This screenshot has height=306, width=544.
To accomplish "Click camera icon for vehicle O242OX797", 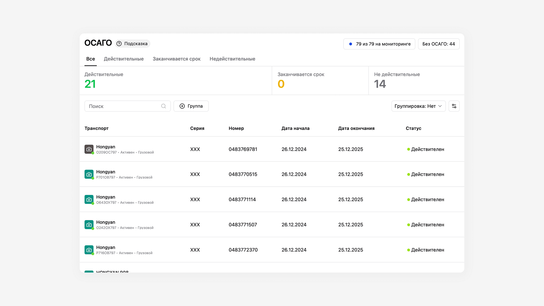I will coord(89,225).
